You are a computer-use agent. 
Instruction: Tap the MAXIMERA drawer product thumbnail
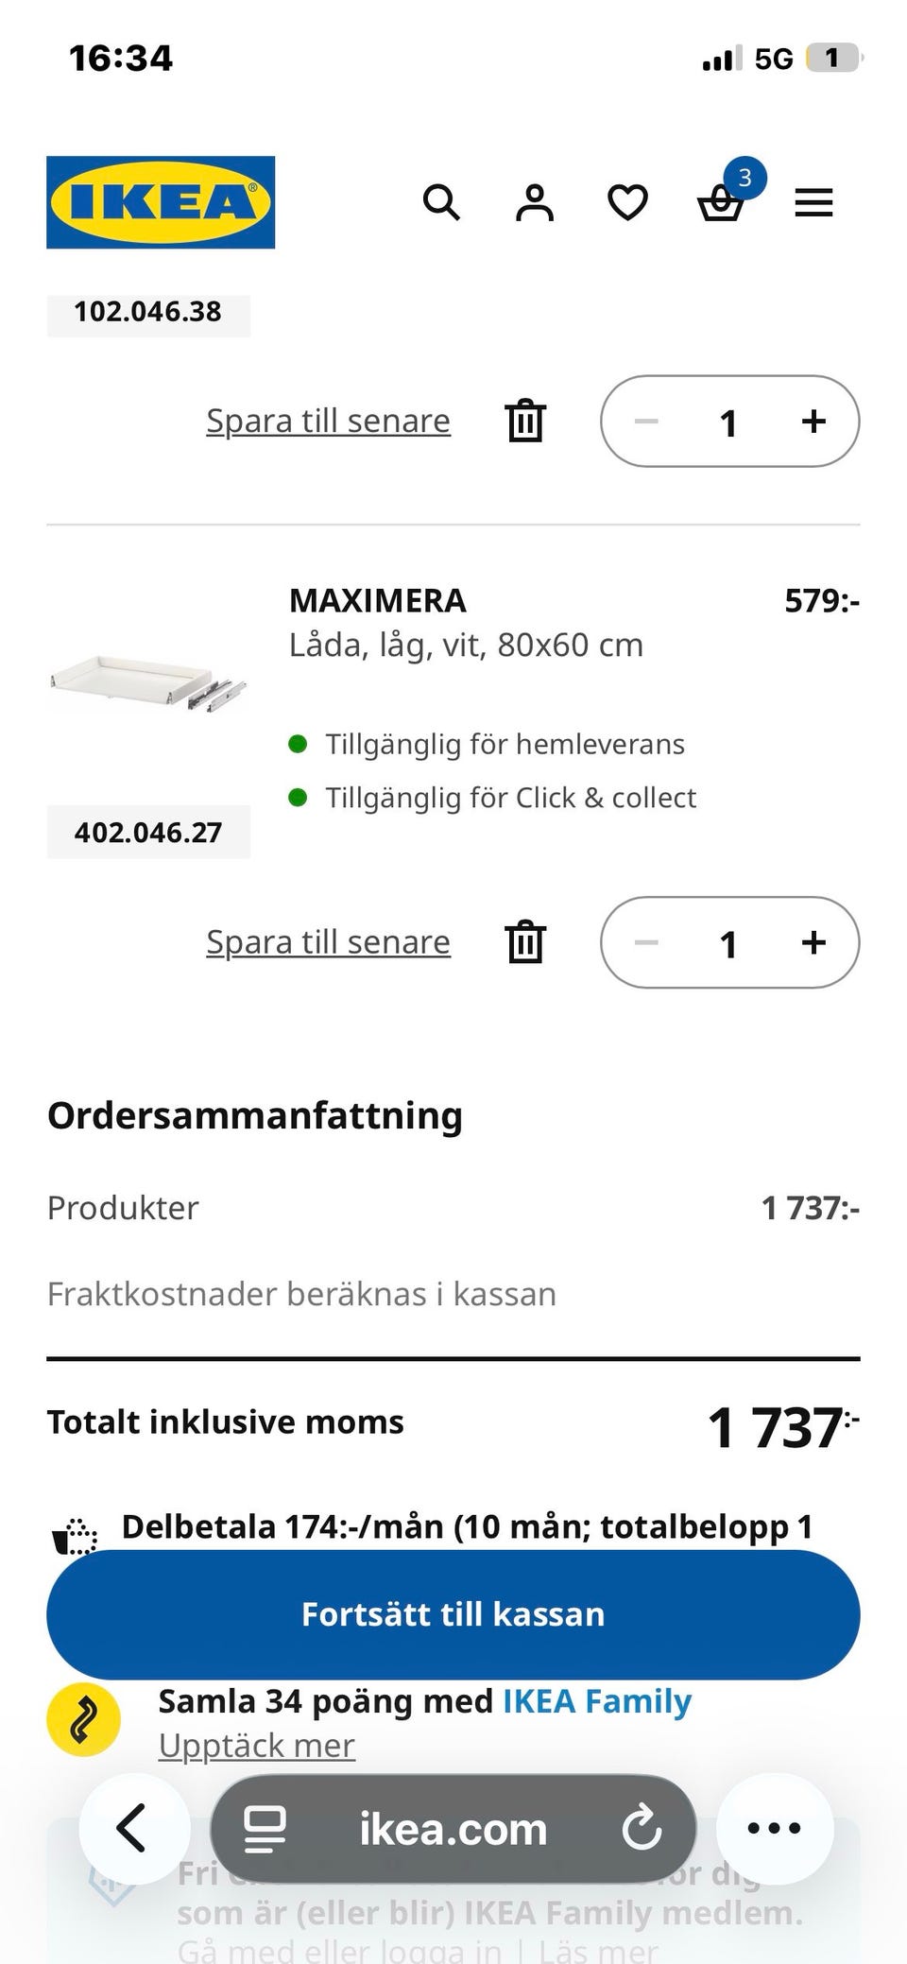click(148, 682)
